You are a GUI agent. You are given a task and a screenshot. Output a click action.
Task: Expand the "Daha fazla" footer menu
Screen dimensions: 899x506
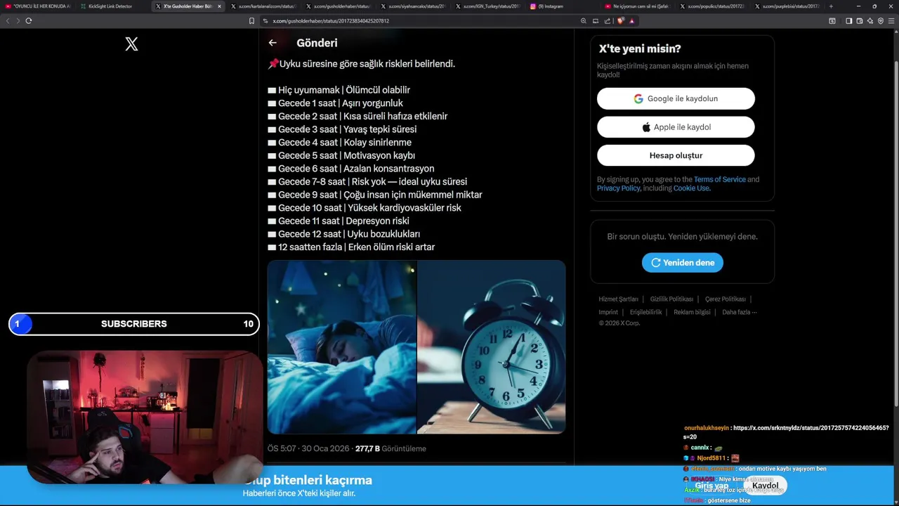tap(740, 312)
